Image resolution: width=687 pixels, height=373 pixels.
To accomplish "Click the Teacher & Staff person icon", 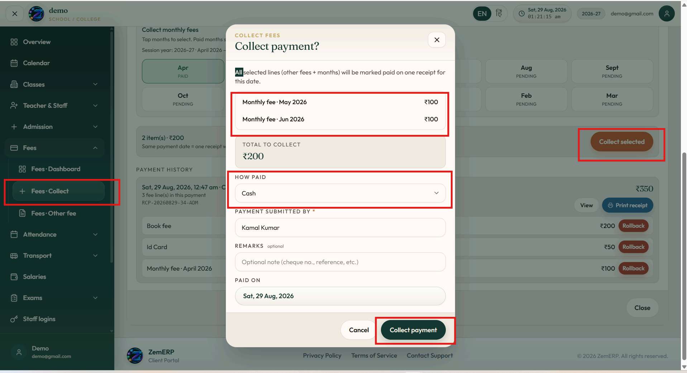I will pyautogui.click(x=14, y=106).
